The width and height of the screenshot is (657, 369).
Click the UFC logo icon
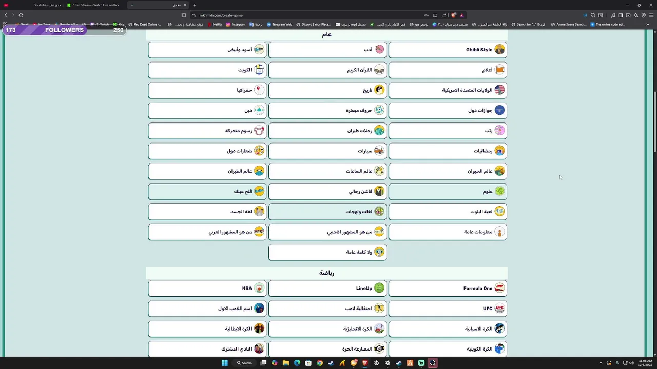click(x=499, y=309)
